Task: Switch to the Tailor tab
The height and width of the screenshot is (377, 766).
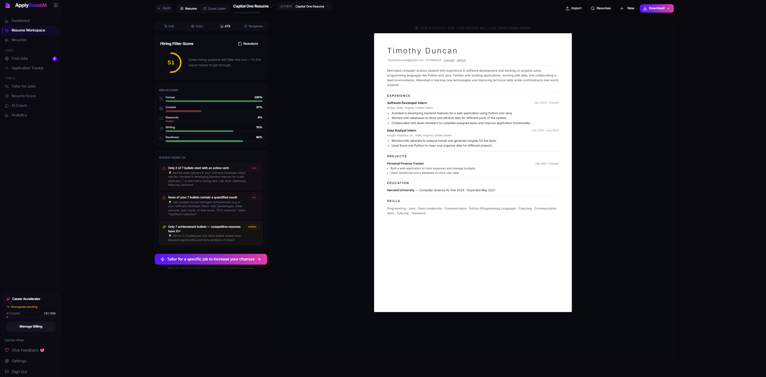Action: tap(197, 26)
